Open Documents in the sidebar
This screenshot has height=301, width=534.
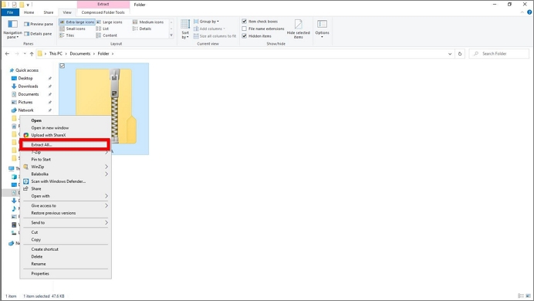[x=25, y=94]
